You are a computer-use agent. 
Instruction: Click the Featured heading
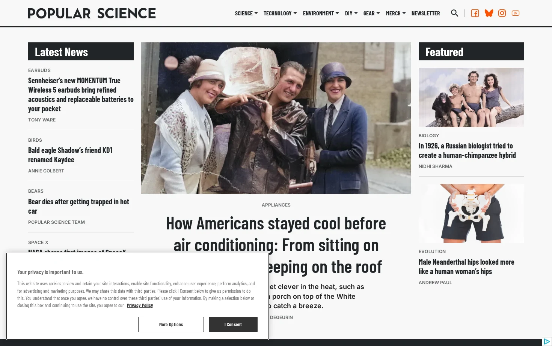tap(444, 52)
